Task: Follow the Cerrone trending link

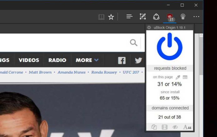Action: (x=12, y=72)
